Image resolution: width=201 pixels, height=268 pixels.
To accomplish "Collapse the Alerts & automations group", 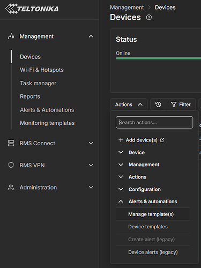I will click(x=147, y=202).
